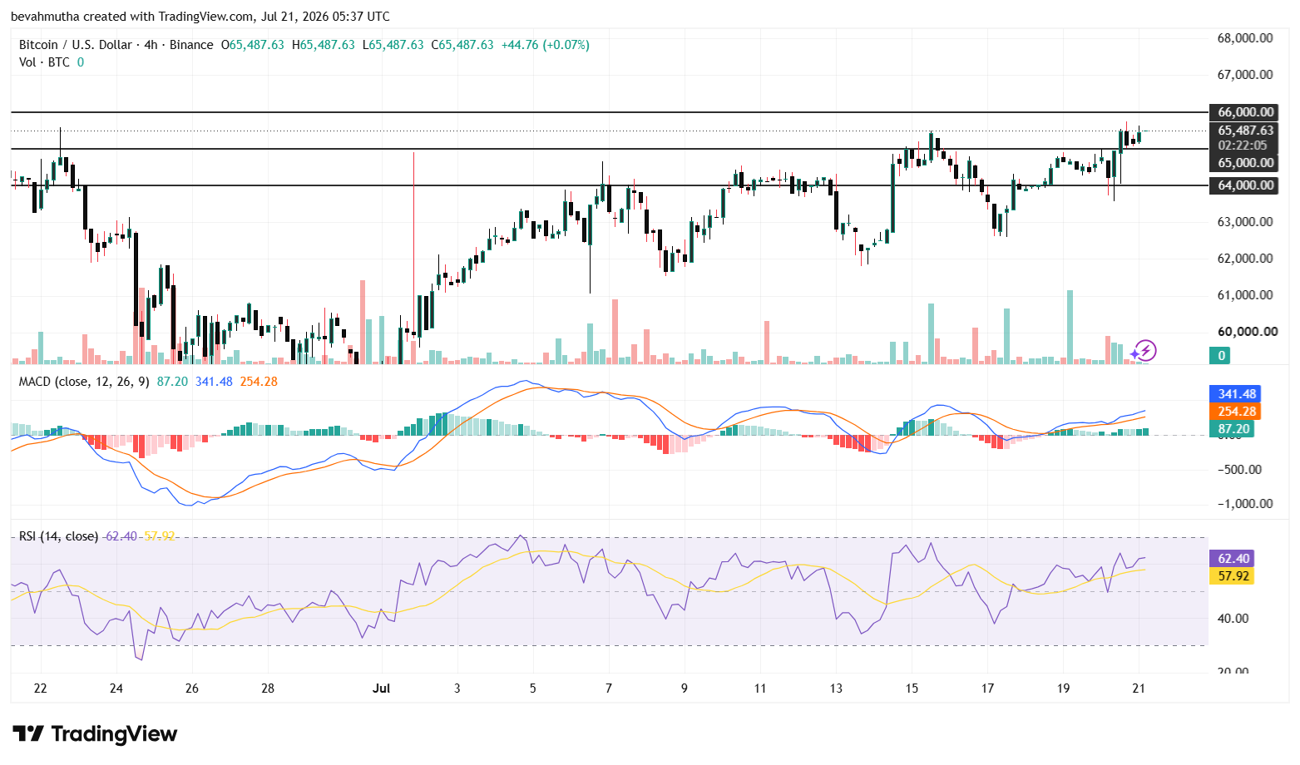Viewport: 1300px width, 765px height.
Task: Click MACD line value 341.48 in legend
Action: click(x=214, y=382)
